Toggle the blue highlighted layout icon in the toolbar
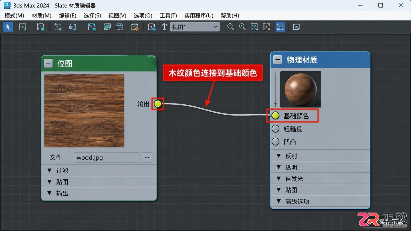This screenshot has height=231, width=411. pyautogui.click(x=280, y=27)
